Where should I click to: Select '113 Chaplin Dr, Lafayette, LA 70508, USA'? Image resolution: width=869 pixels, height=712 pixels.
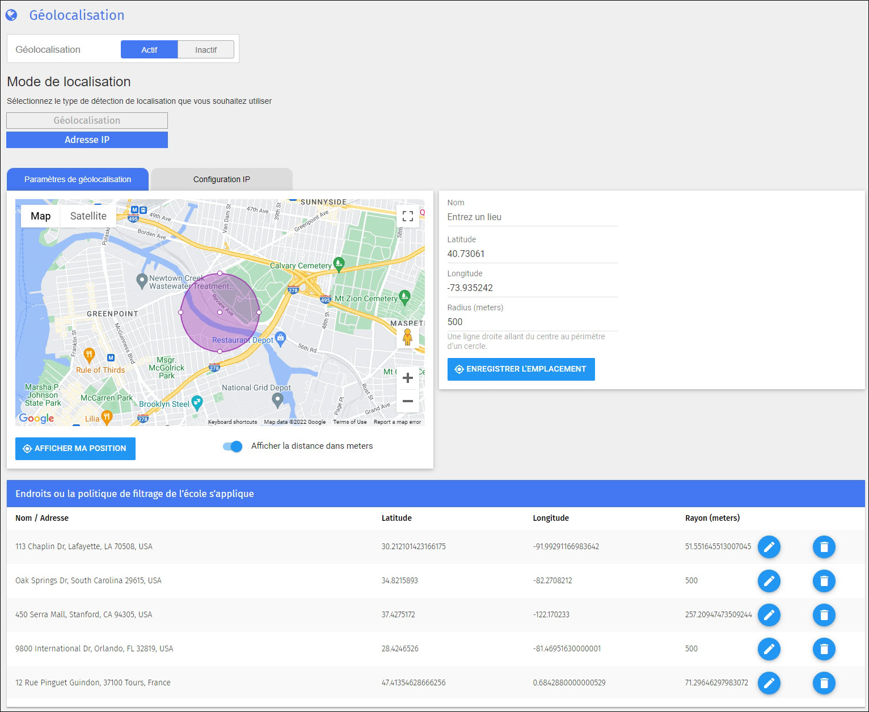[x=84, y=547]
